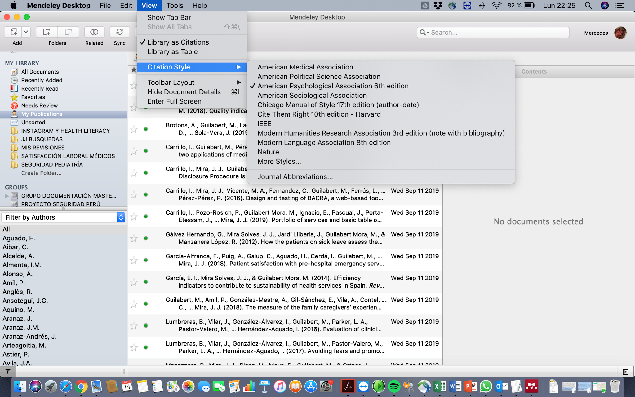Toggle read status dot for García-Alfranca entry

(146, 260)
